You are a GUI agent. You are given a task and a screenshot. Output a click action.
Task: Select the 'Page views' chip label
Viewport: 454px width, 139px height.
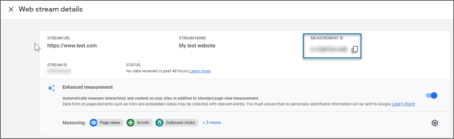point(110,123)
